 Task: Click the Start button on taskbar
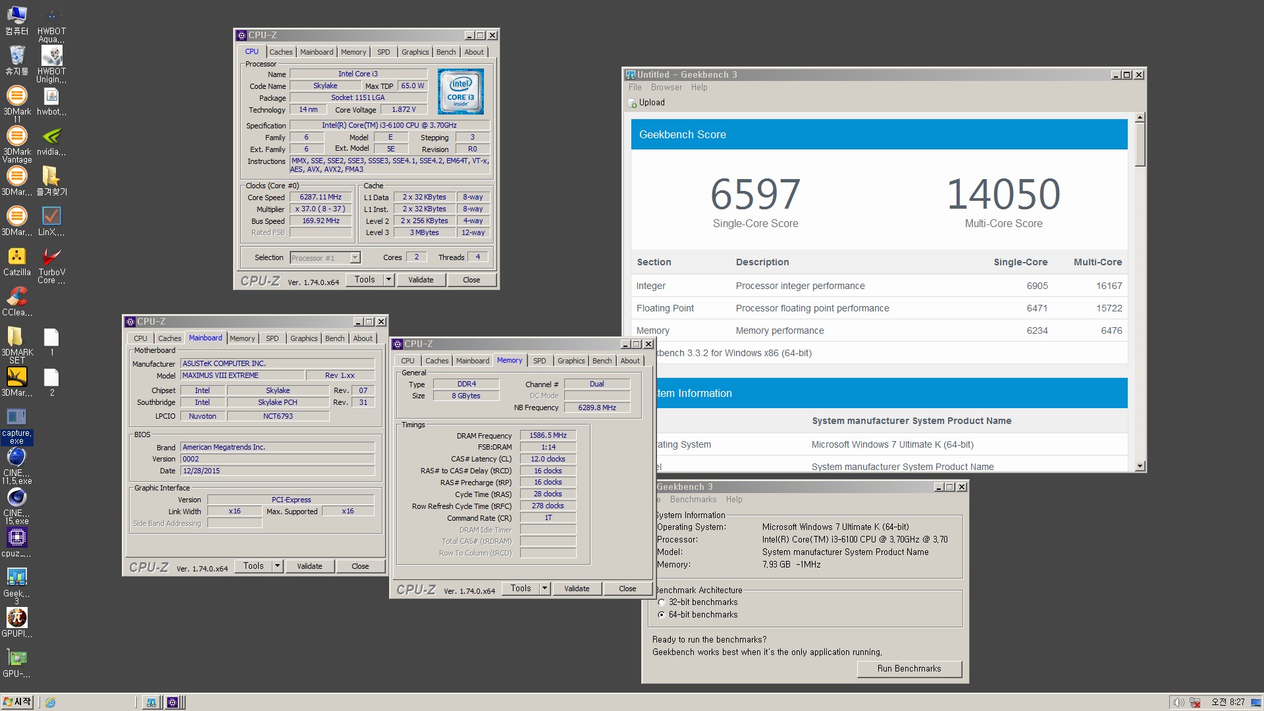click(x=18, y=702)
